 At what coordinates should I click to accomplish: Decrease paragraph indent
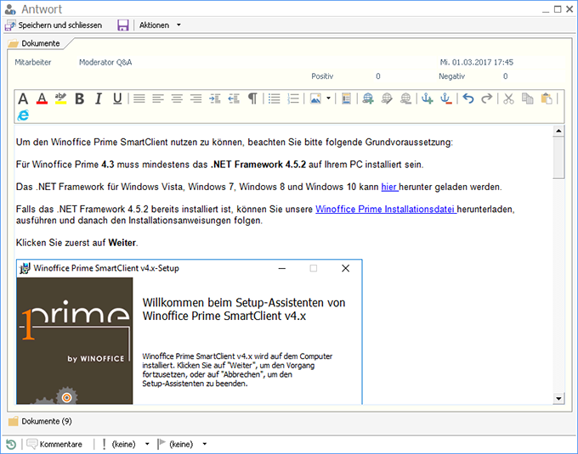point(234,98)
